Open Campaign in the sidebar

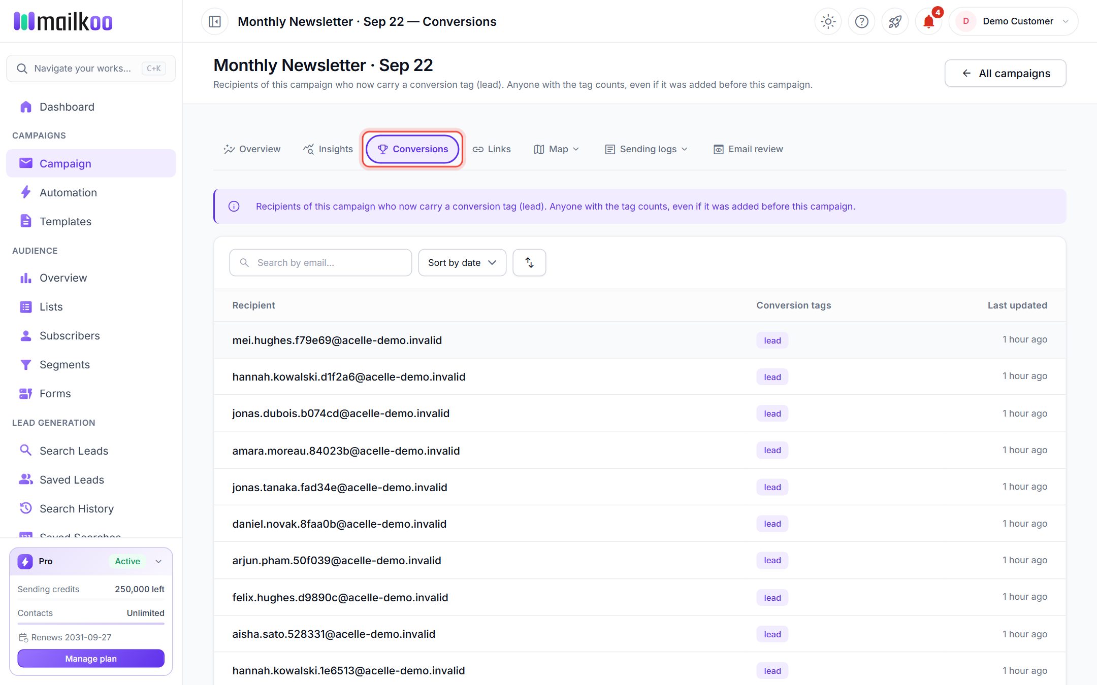coord(91,163)
